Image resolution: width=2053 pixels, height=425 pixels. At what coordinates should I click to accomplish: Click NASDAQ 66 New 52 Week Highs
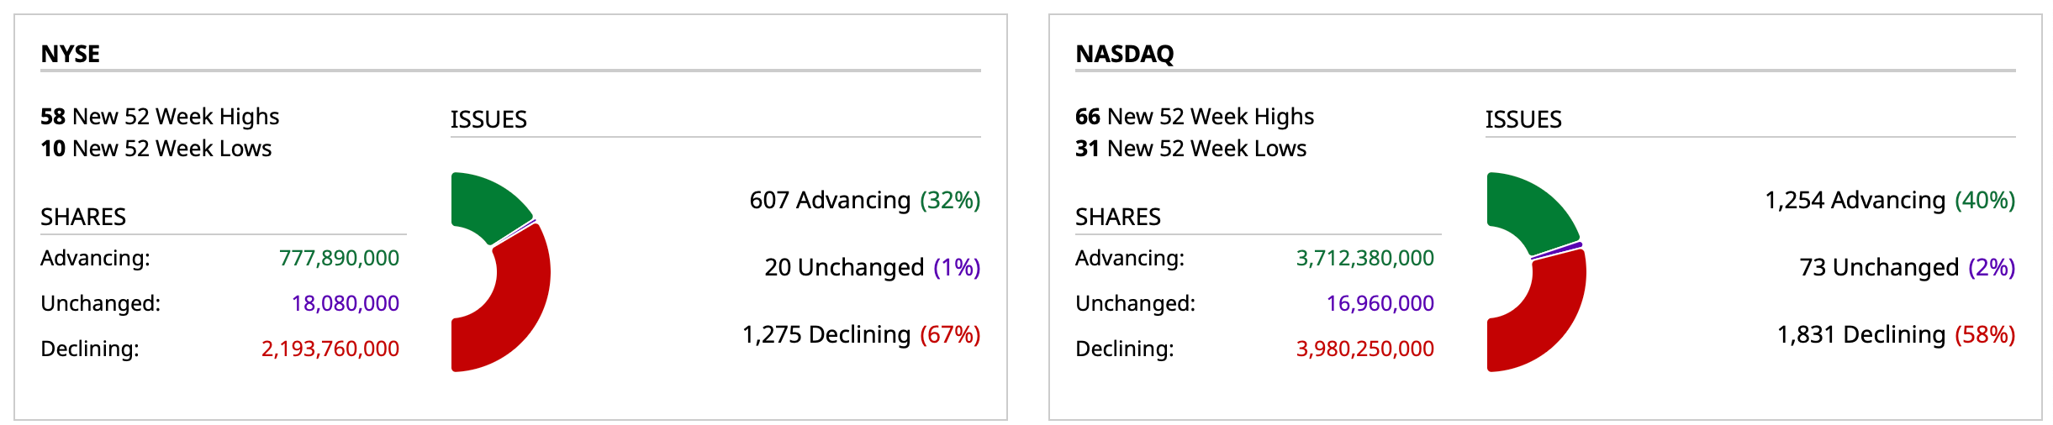1195,116
